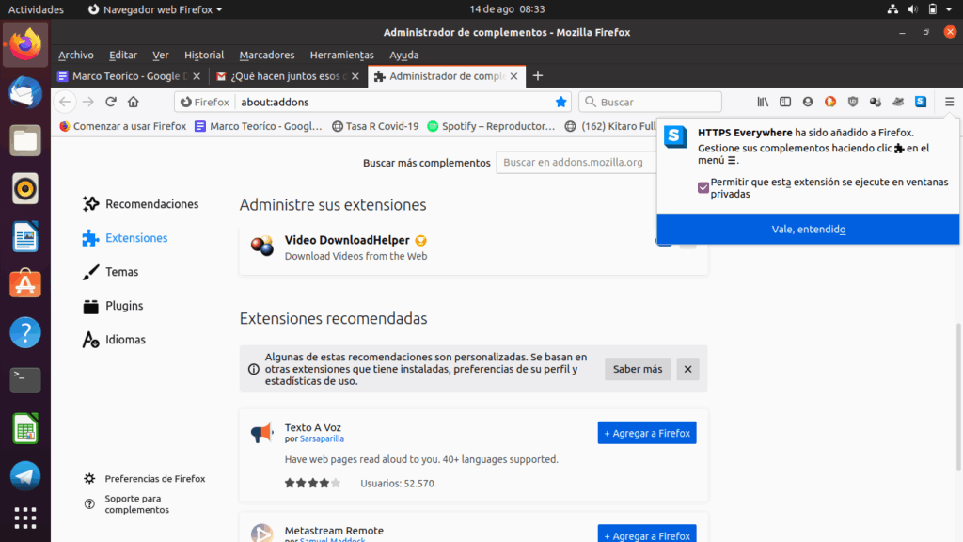The height and width of the screenshot is (542, 963).
Task: Select Plugins in the sidebar
Action: (x=113, y=306)
